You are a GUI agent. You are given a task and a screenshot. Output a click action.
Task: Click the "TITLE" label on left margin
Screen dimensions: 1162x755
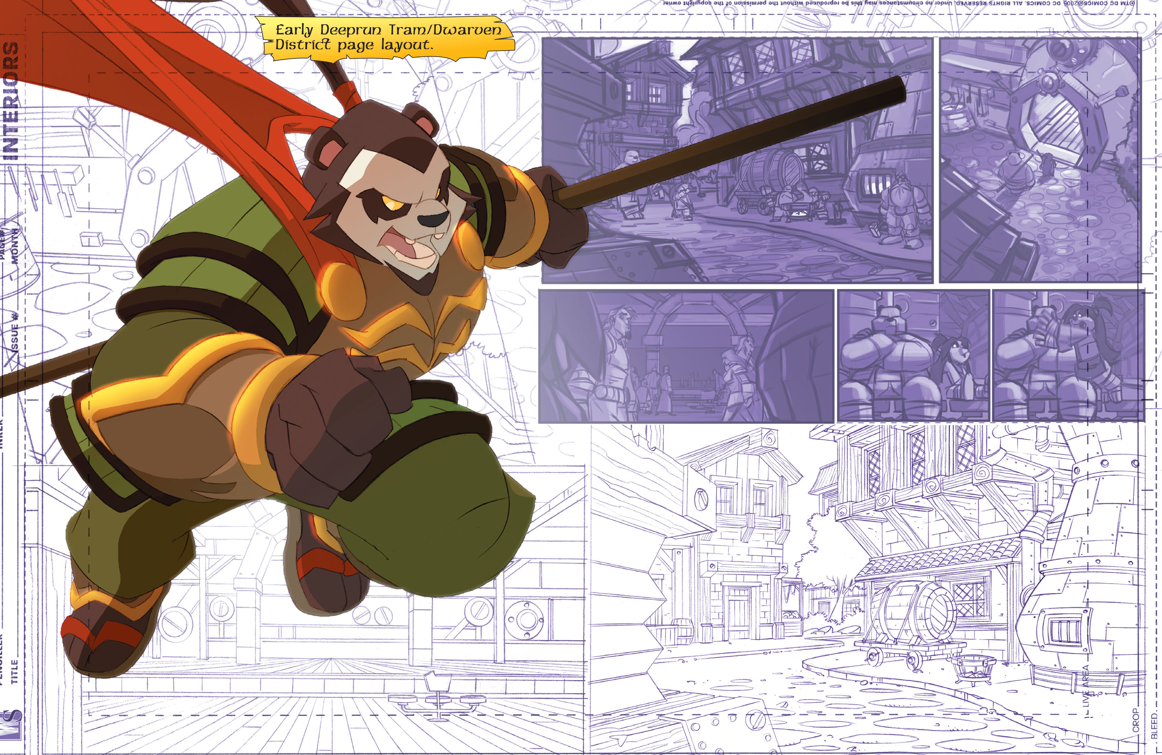point(15,672)
